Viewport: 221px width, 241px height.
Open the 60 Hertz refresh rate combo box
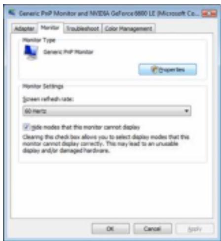coord(107,111)
